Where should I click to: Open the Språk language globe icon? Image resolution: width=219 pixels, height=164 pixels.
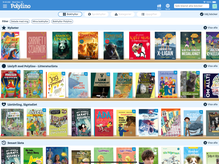[x=167, y=7]
